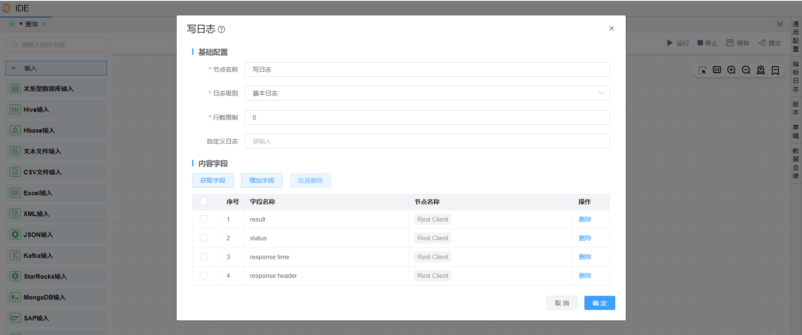Screen dimensions: 802x335
Task: Click the area selection tool icon
Action: coord(702,70)
